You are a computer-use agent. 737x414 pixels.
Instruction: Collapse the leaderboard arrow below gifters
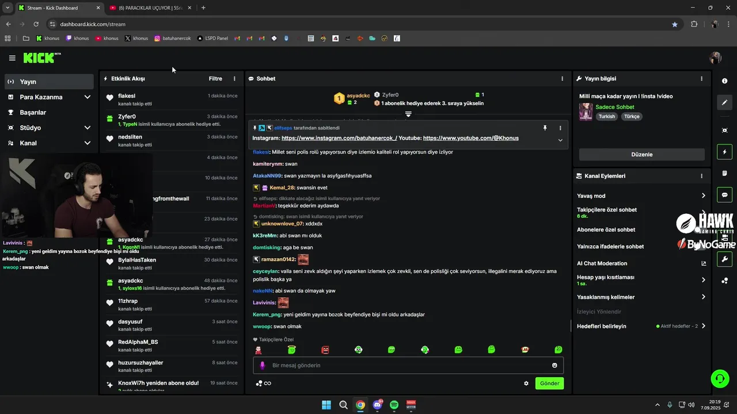(x=408, y=114)
